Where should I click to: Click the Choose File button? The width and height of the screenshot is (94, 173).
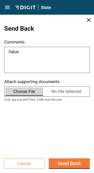[24, 91]
